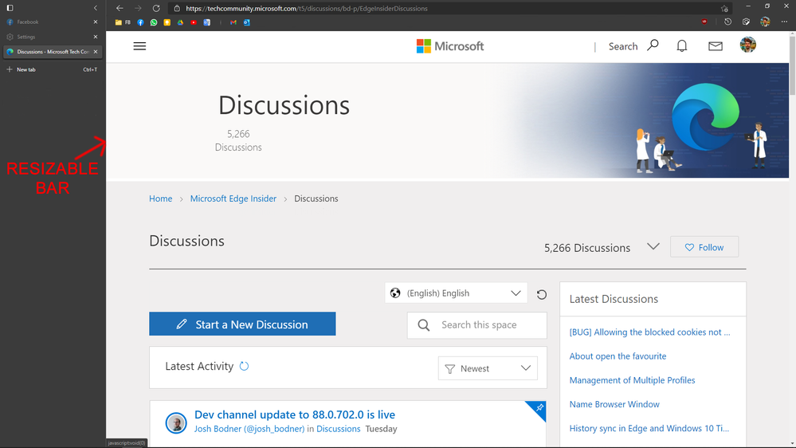Open the browser History icon

coord(727,22)
